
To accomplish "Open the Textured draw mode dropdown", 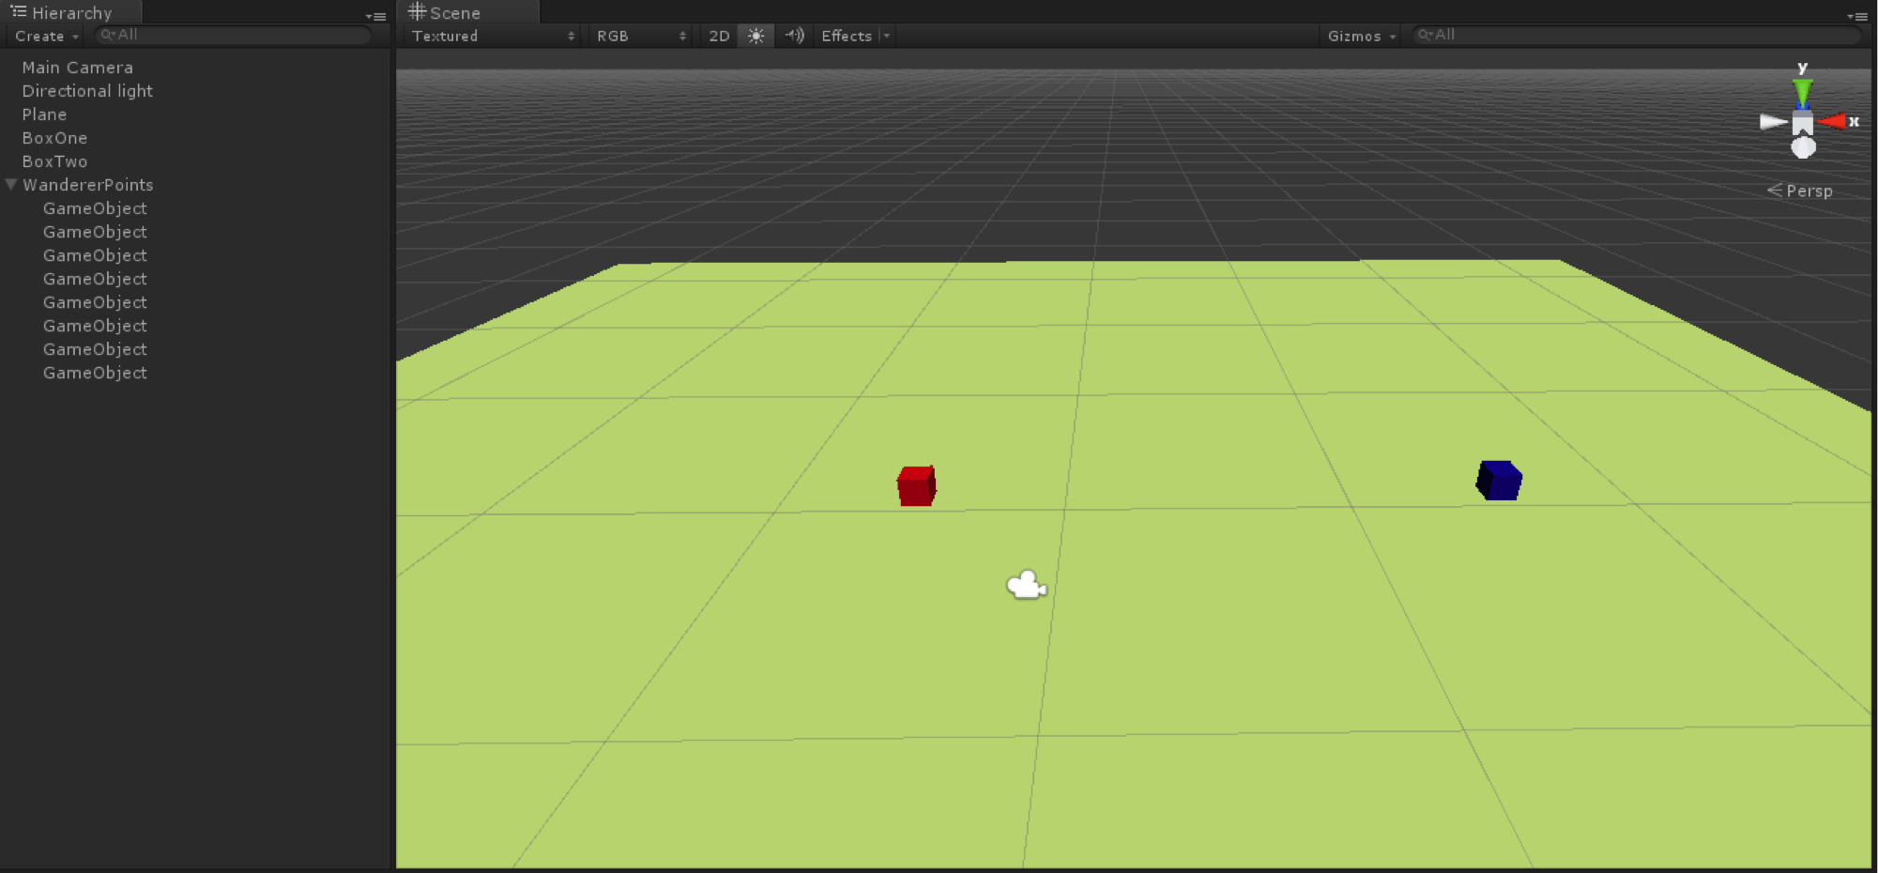I will click(493, 36).
